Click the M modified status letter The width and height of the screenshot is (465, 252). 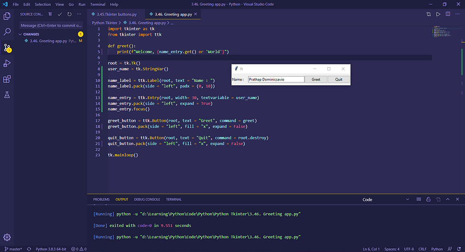tap(80, 41)
